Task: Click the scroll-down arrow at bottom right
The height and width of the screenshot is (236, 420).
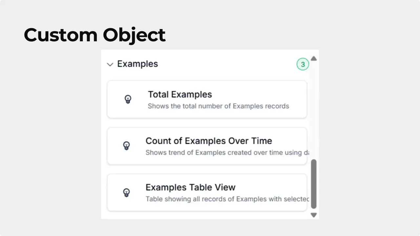Action: pos(314,215)
